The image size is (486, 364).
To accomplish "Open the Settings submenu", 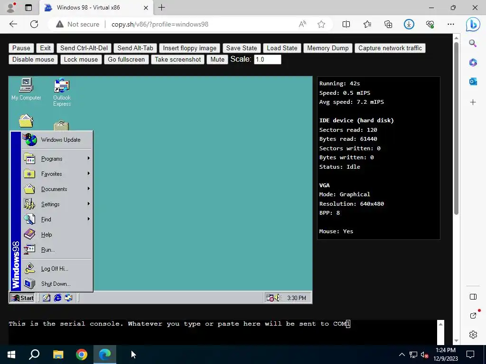I will (x=57, y=204).
